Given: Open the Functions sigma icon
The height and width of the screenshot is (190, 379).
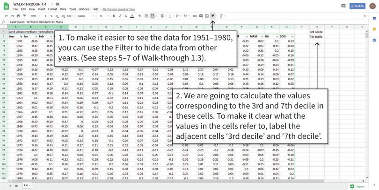Looking at the screenshot, I should coord(221,16).
